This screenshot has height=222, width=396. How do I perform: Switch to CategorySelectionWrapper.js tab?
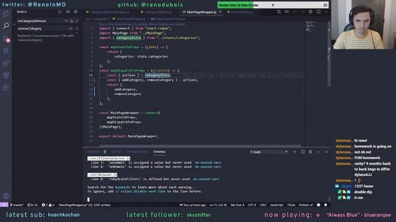click(108, 12)
